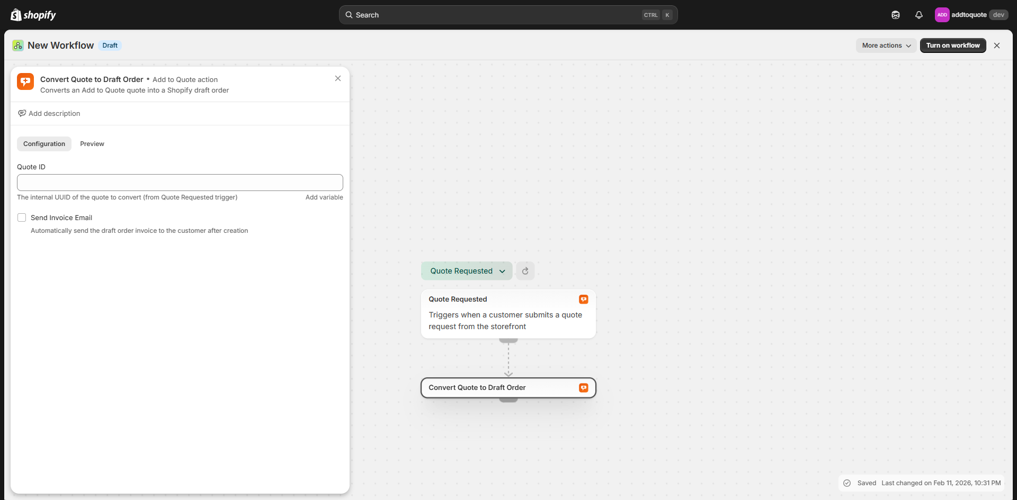Click the Turn on workflow button
The width and height of the screenshot is (1017, 500).
952,46
